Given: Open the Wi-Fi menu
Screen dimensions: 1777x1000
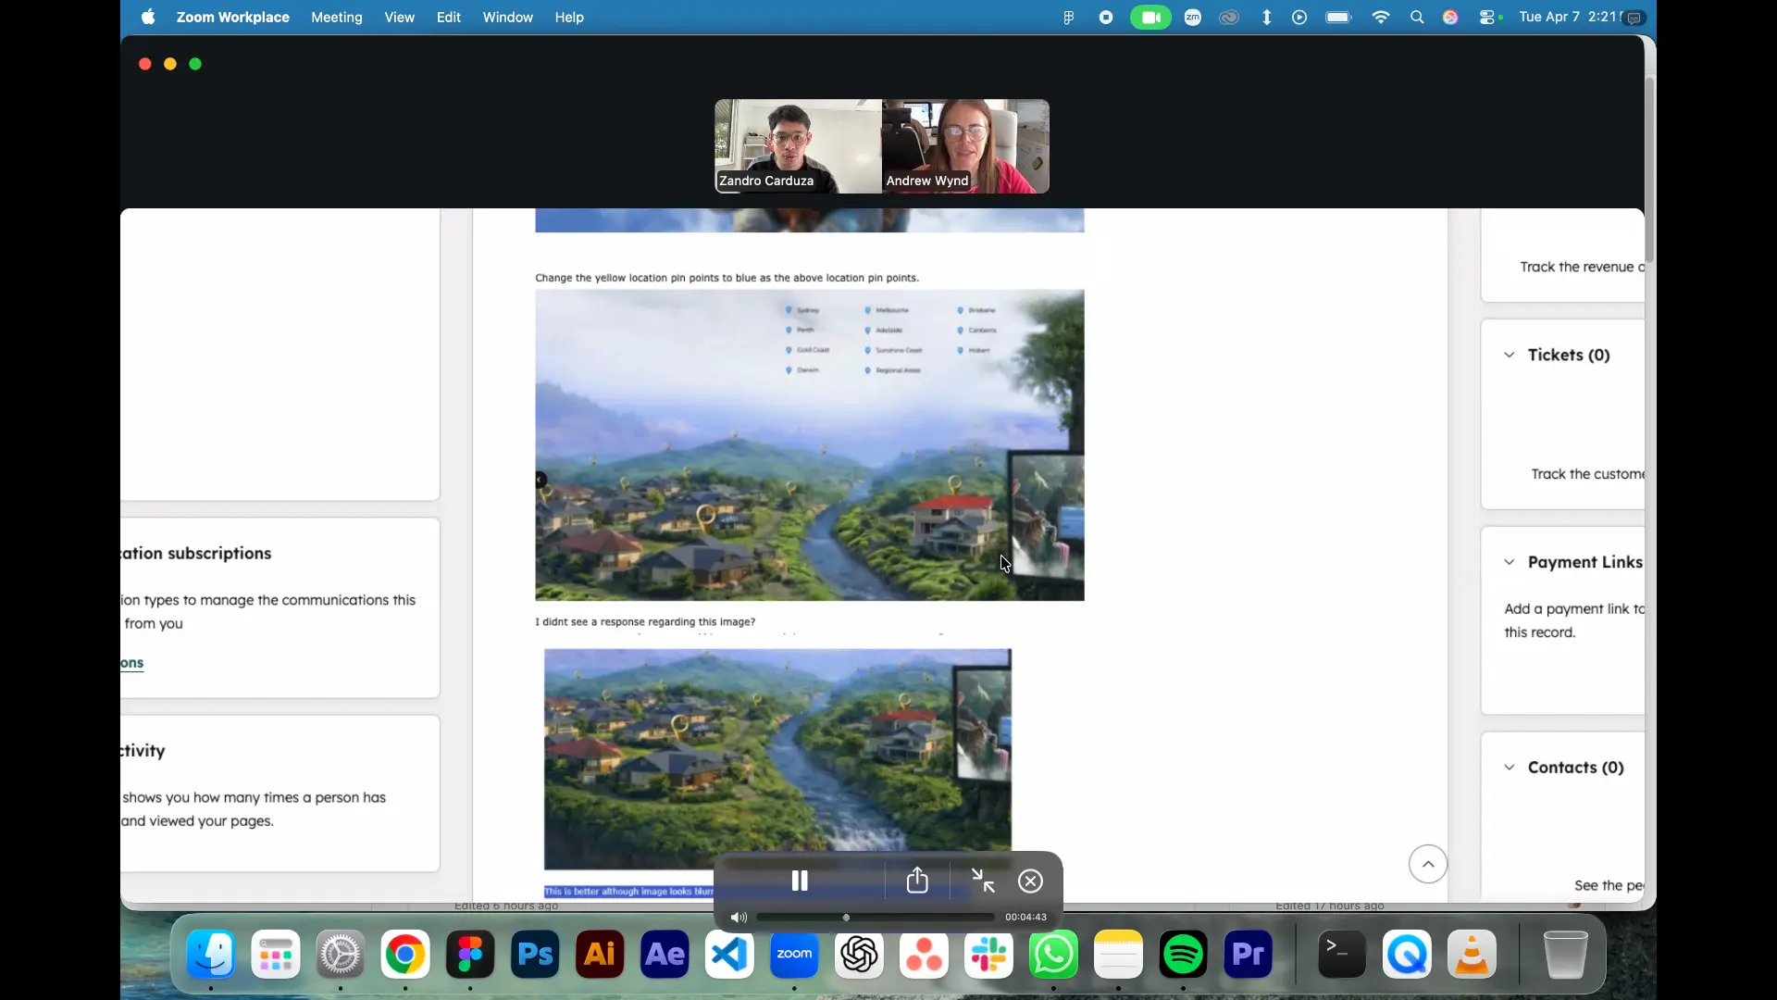Looking at the screenshot, I should [x=1381, y=17].
